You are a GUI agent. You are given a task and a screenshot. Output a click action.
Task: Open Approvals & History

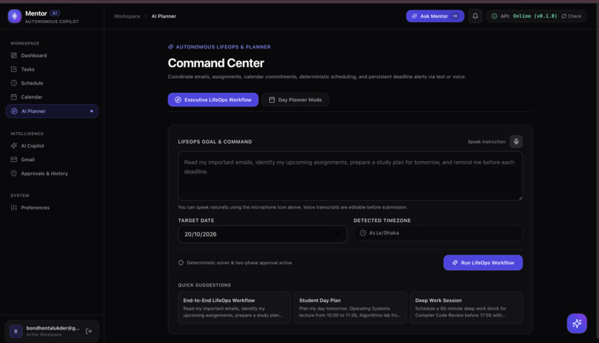[52, 173]
